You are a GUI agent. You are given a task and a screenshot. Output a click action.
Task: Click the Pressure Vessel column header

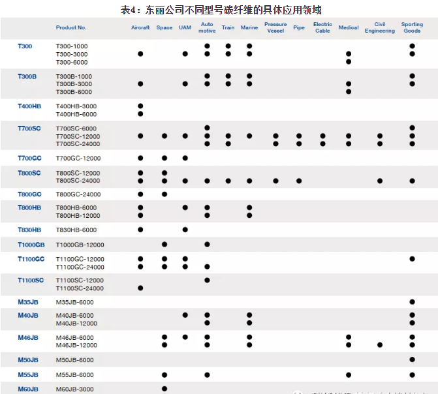(275, 27)
